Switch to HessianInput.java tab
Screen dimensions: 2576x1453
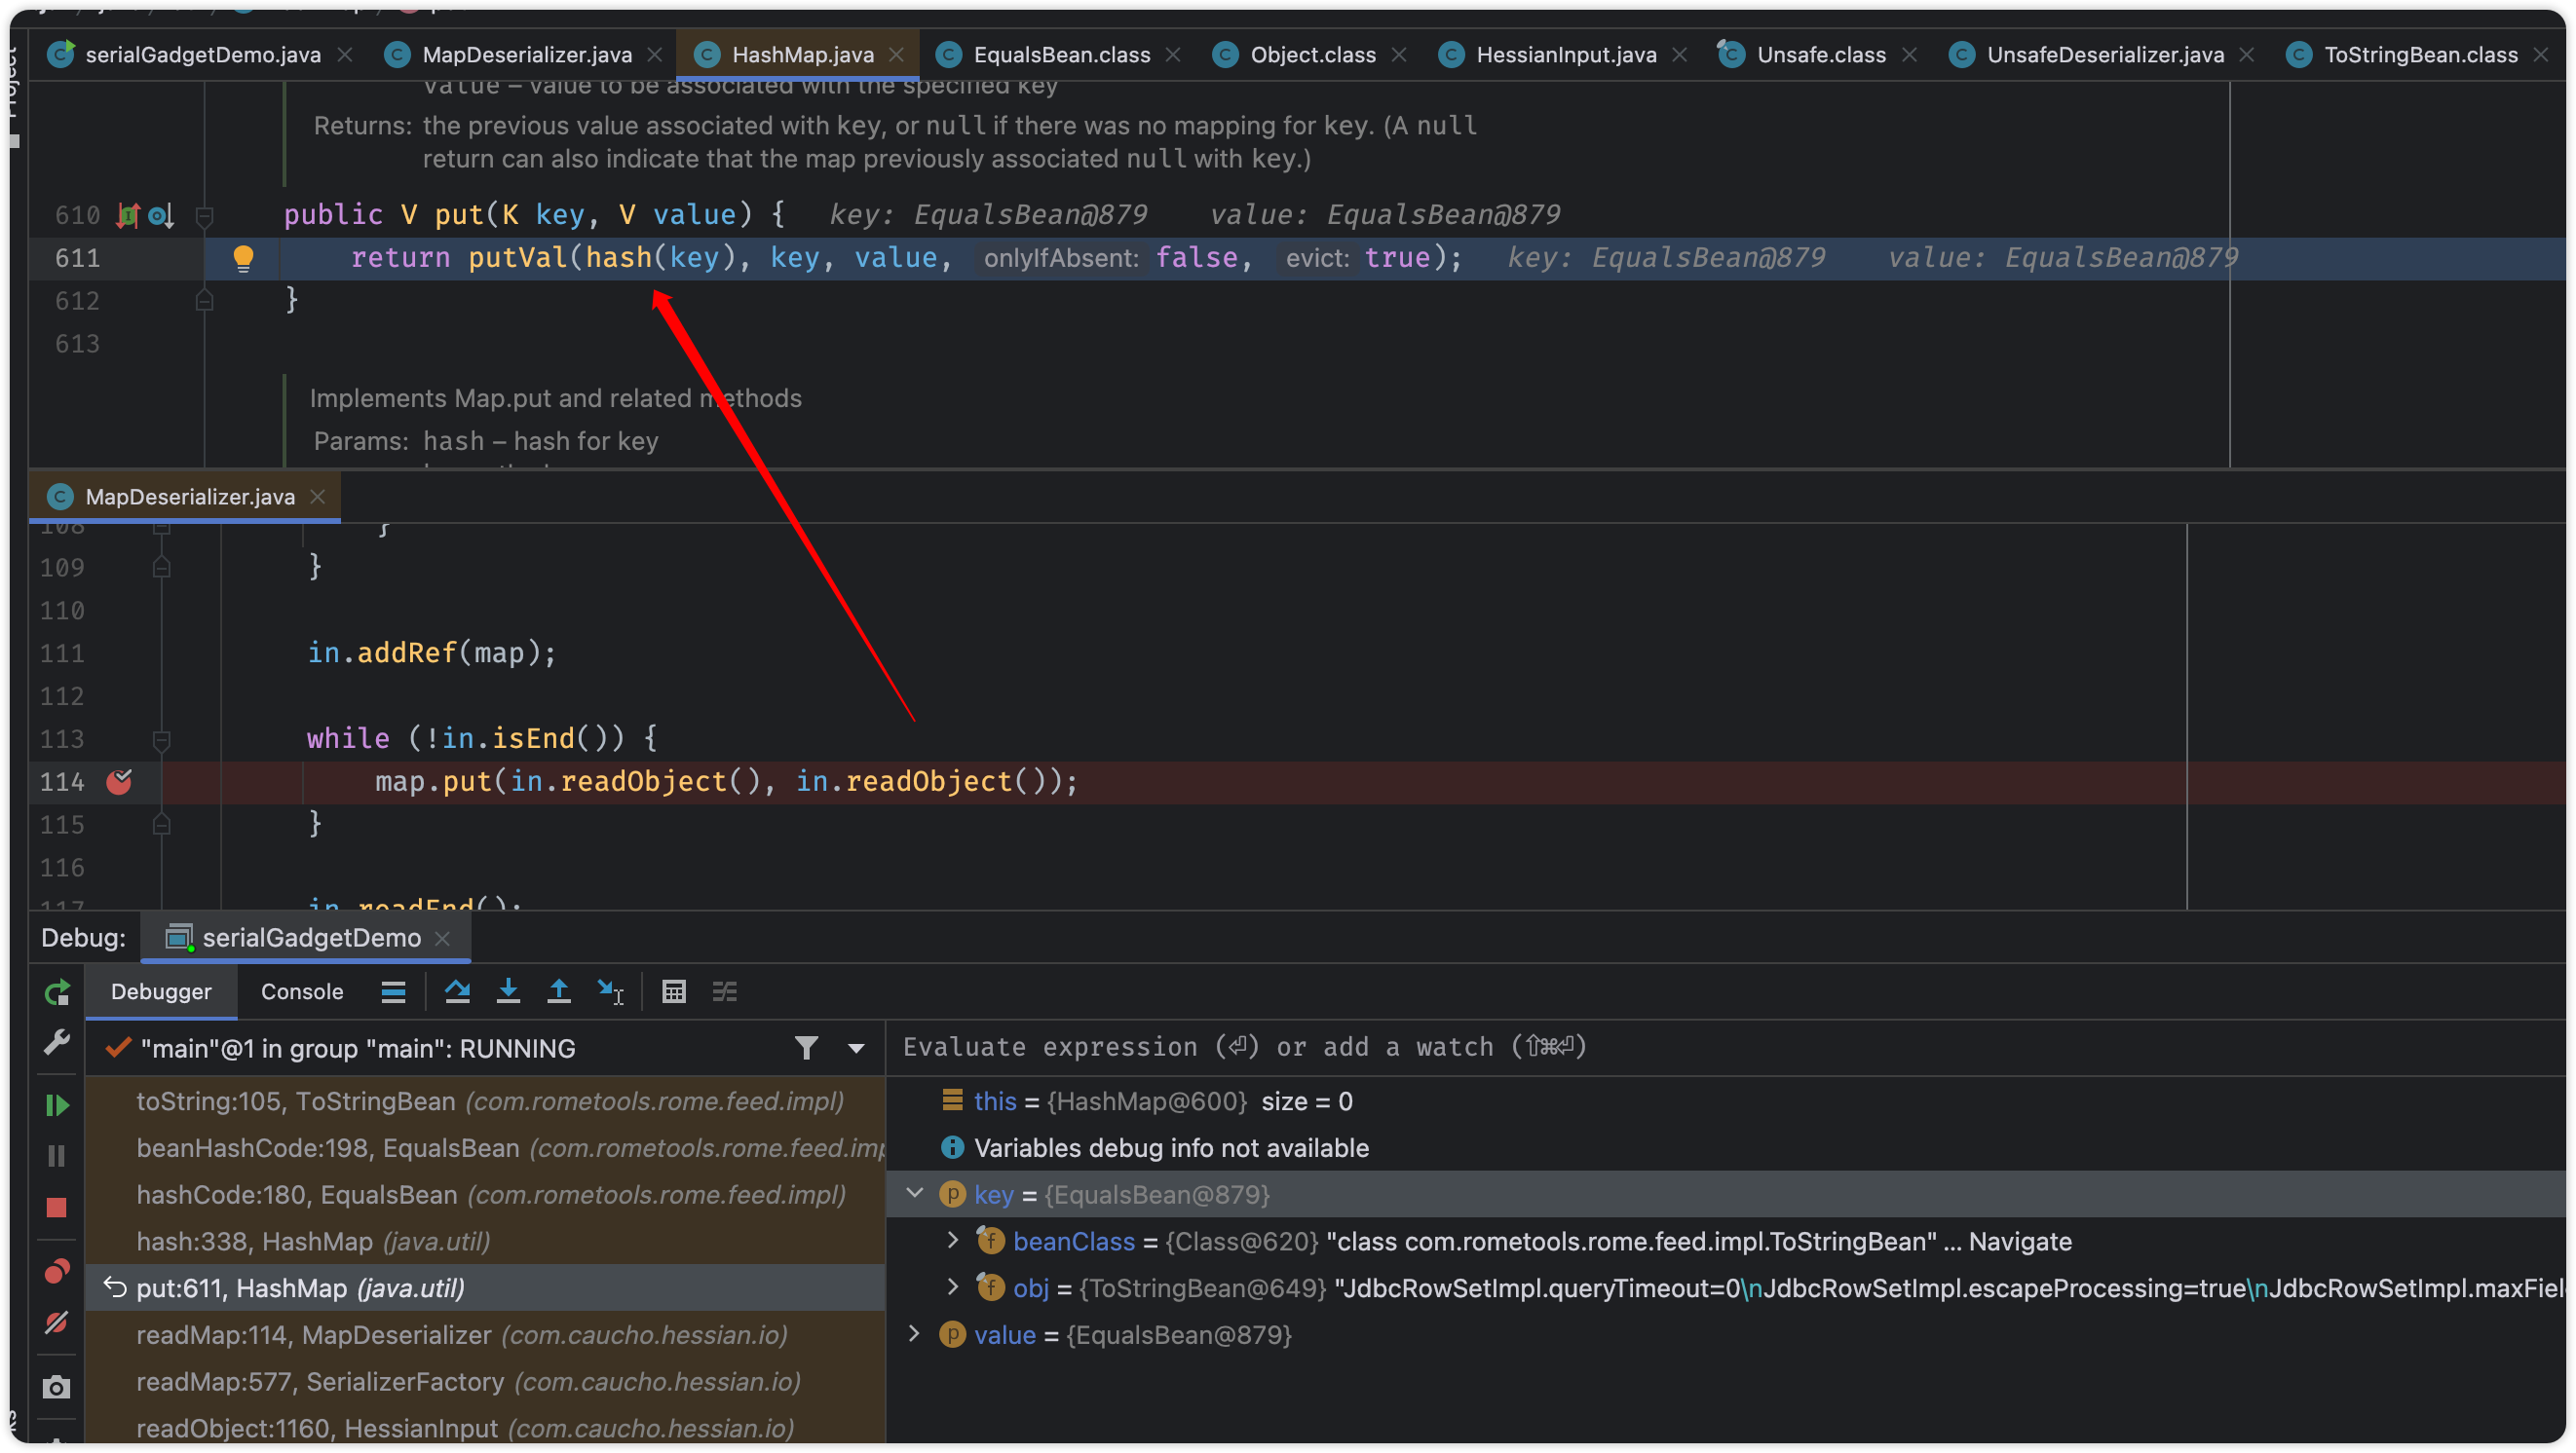click(1565, 55)
